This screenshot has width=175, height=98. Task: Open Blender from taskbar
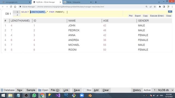point(90,95)
